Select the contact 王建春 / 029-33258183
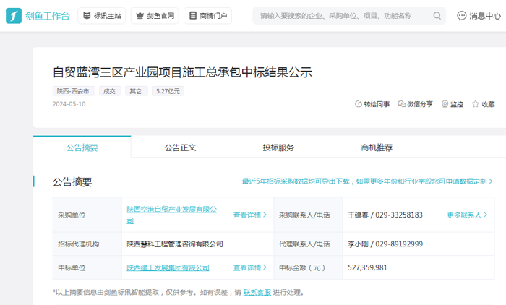The width and height of the screenshot is (506, 305). point(385,215)
